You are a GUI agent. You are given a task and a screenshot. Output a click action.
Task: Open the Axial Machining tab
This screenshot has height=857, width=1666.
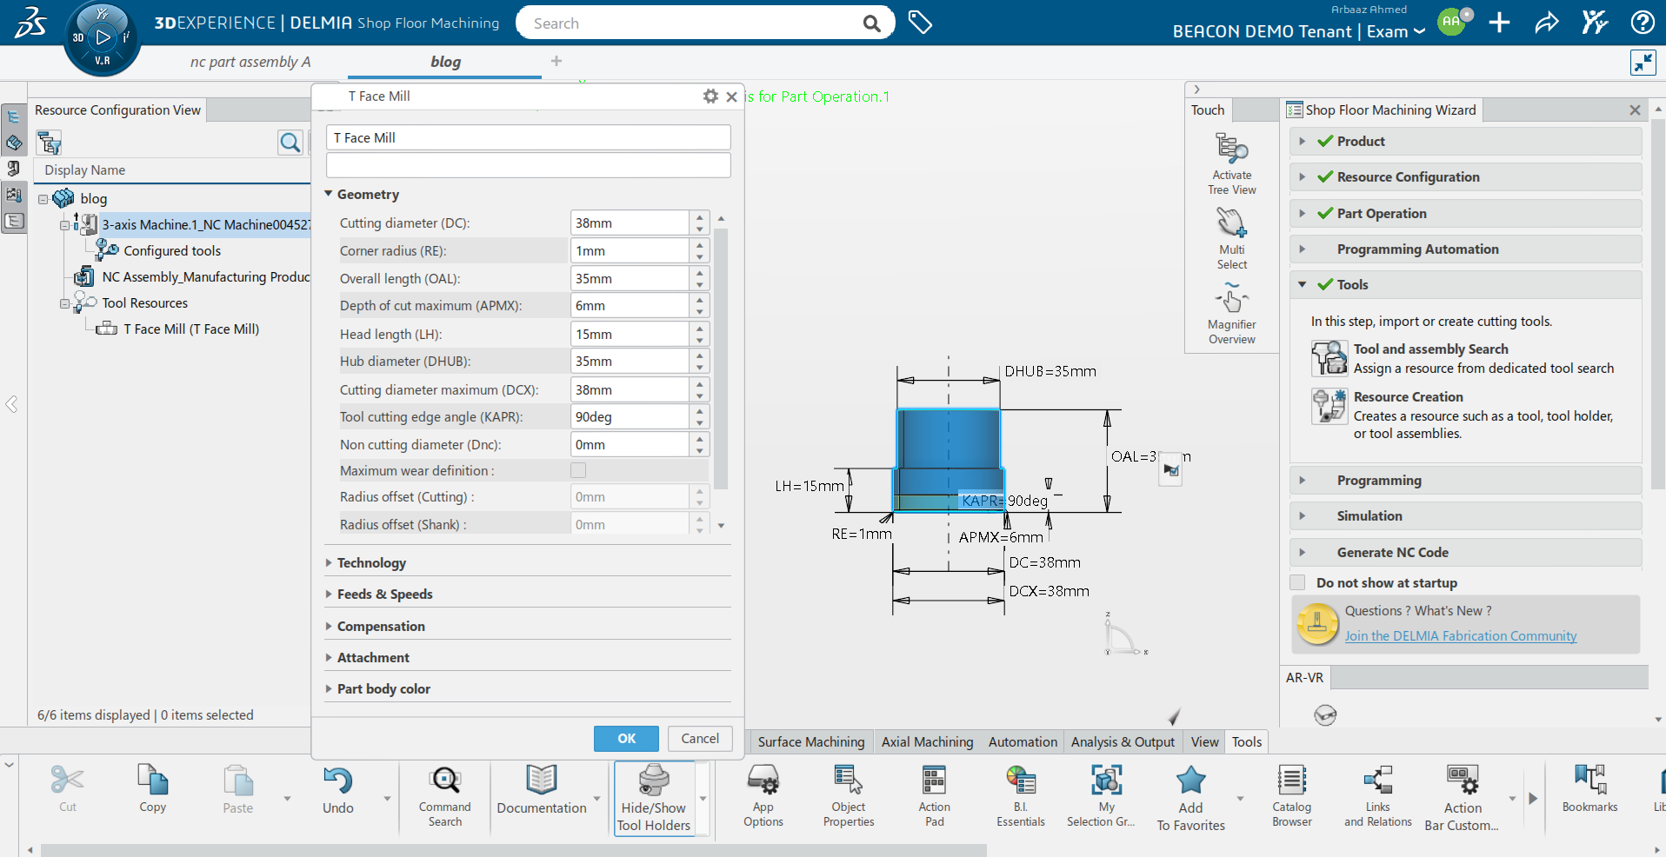(x=928, y=741)
